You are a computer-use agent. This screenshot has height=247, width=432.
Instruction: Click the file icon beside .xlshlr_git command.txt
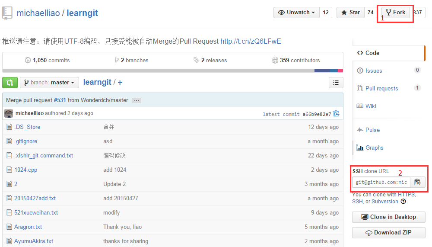tap(10, 155)
